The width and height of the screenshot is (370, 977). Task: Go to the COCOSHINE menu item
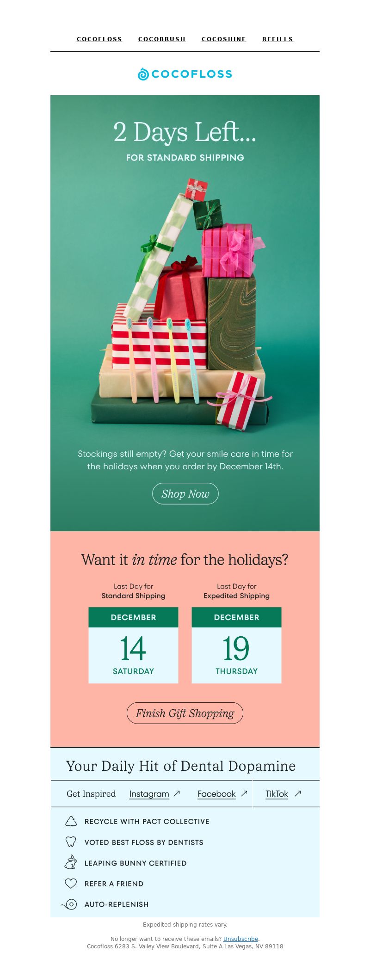224,39
